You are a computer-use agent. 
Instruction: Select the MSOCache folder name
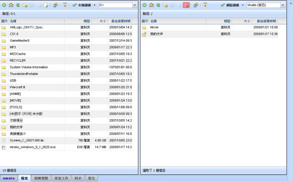click(x=18, y=54)
